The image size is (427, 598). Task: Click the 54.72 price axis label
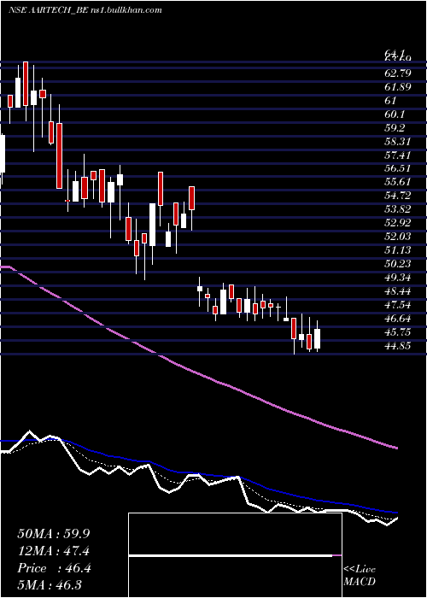tap(398, 196)
